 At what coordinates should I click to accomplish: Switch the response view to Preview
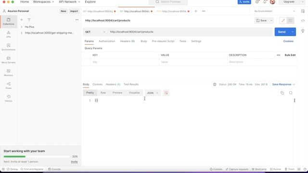[117, 93]
